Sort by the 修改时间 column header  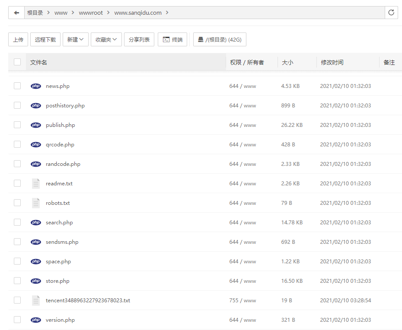point(332,62)
